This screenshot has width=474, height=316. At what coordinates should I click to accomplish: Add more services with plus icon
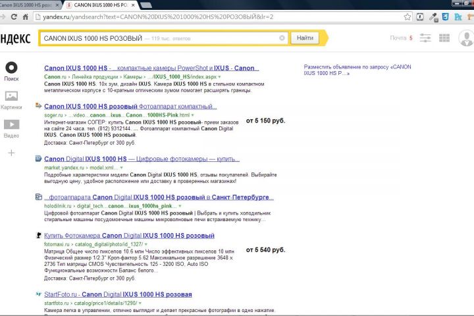(x=11, y=153)
